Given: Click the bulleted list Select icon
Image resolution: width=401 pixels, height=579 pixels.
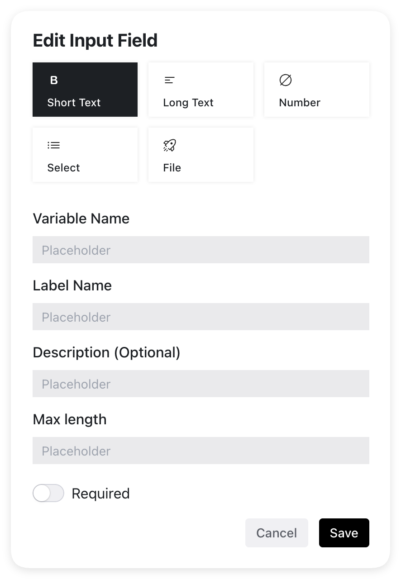Looking at the screenshot, I should 53,145.
